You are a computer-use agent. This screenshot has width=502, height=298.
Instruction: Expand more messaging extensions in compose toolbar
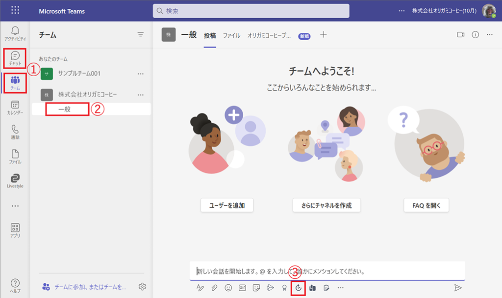click(x=340, y=288)
